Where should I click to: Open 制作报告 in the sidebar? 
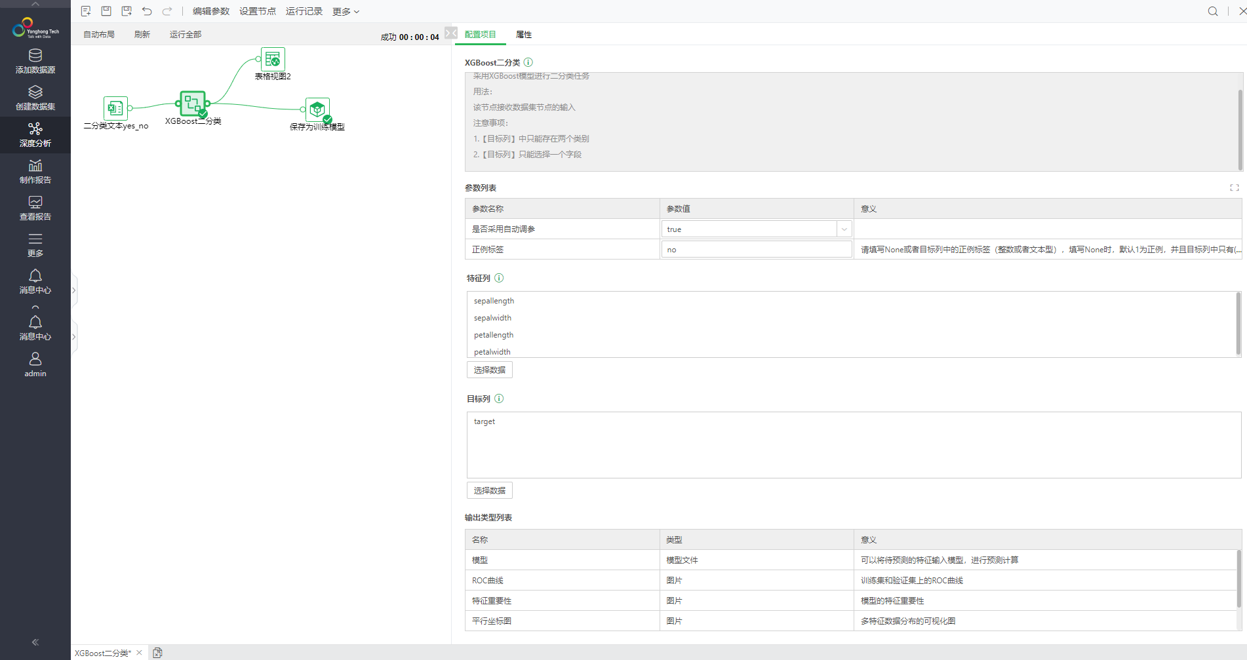point(35,172)
